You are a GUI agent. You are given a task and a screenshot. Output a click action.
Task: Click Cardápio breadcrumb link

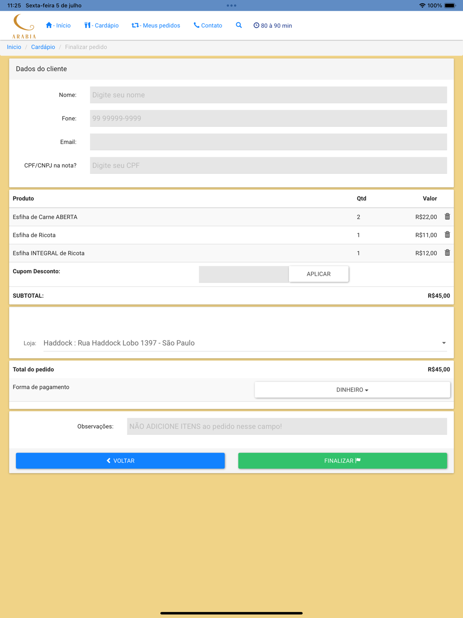pyautogui.click(x=43, y=47)
